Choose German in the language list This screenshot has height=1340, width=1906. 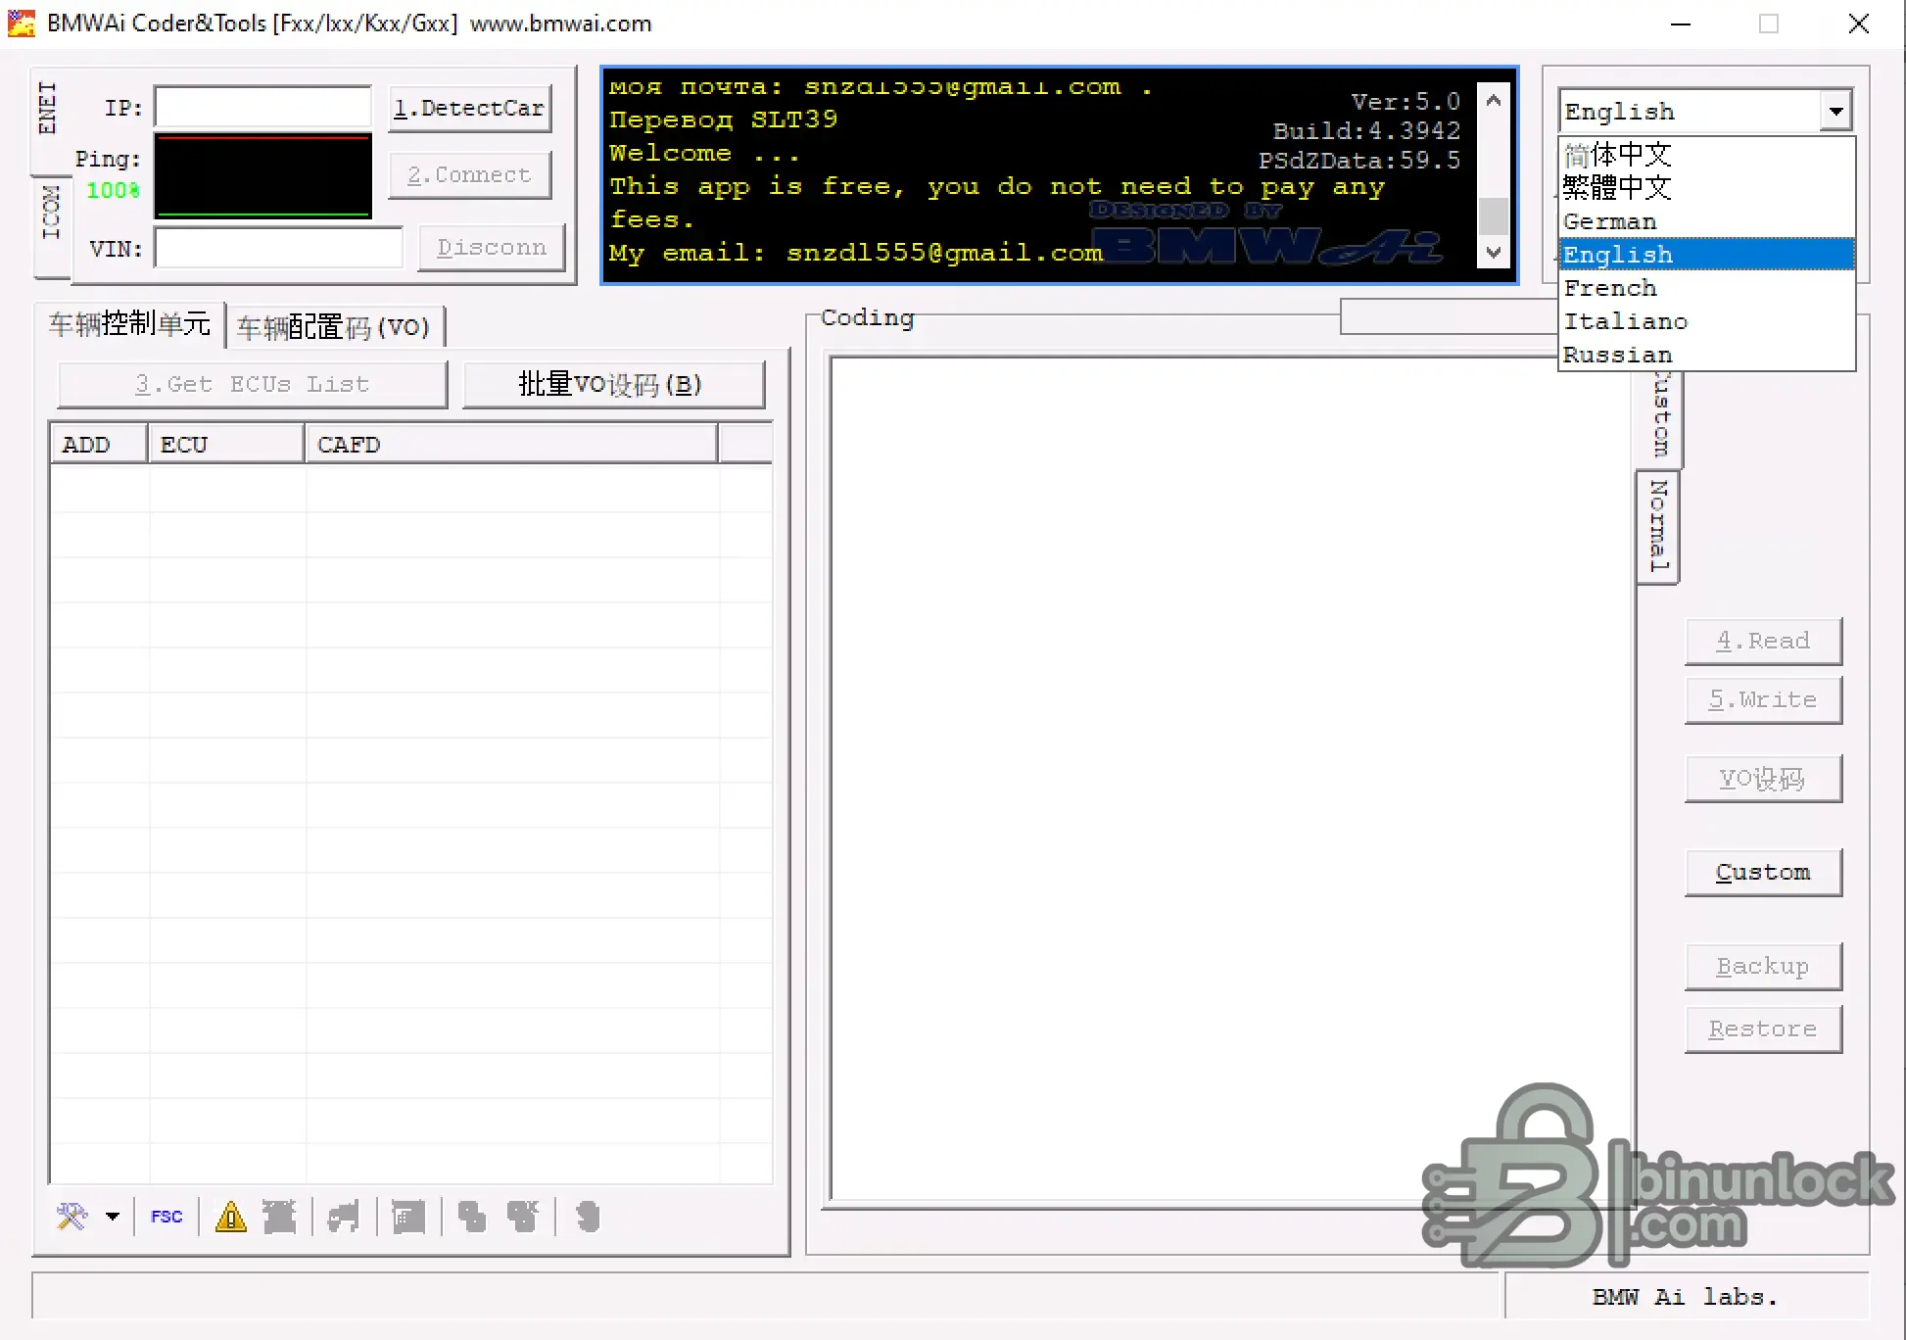(1707, 220)
